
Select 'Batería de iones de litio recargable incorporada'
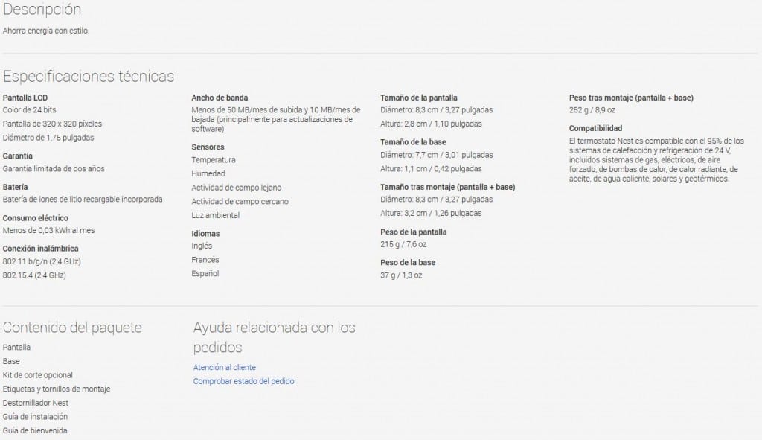click(83, 200)
